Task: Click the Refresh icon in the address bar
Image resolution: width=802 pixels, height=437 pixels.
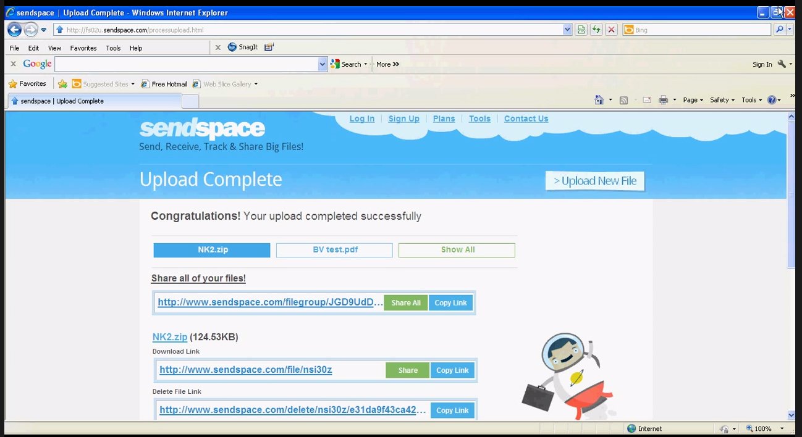Action: (x=596, y=29)
